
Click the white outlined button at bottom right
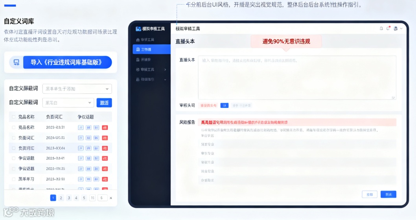tap(370, 194)
